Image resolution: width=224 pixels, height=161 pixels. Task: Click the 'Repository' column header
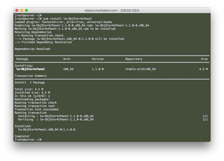pos(134,59)
